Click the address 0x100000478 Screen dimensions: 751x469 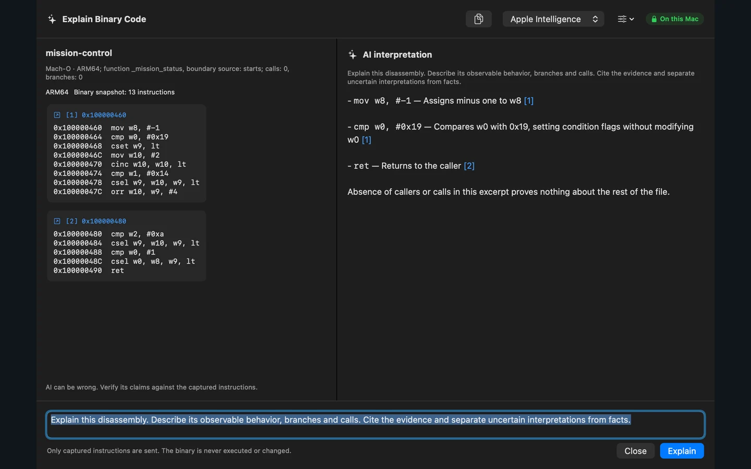tap(78, 183)
